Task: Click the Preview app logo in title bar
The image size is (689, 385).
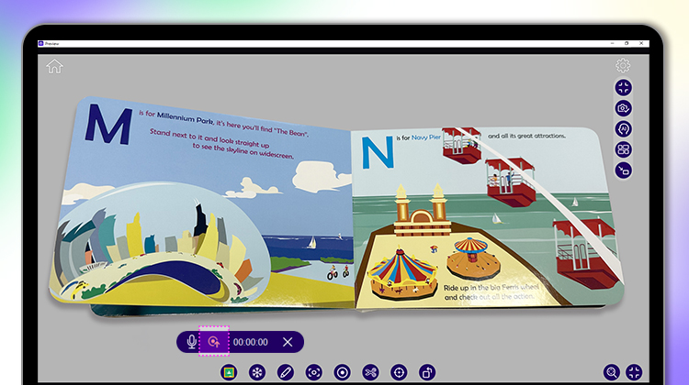Action: click(x=40, y=44)
